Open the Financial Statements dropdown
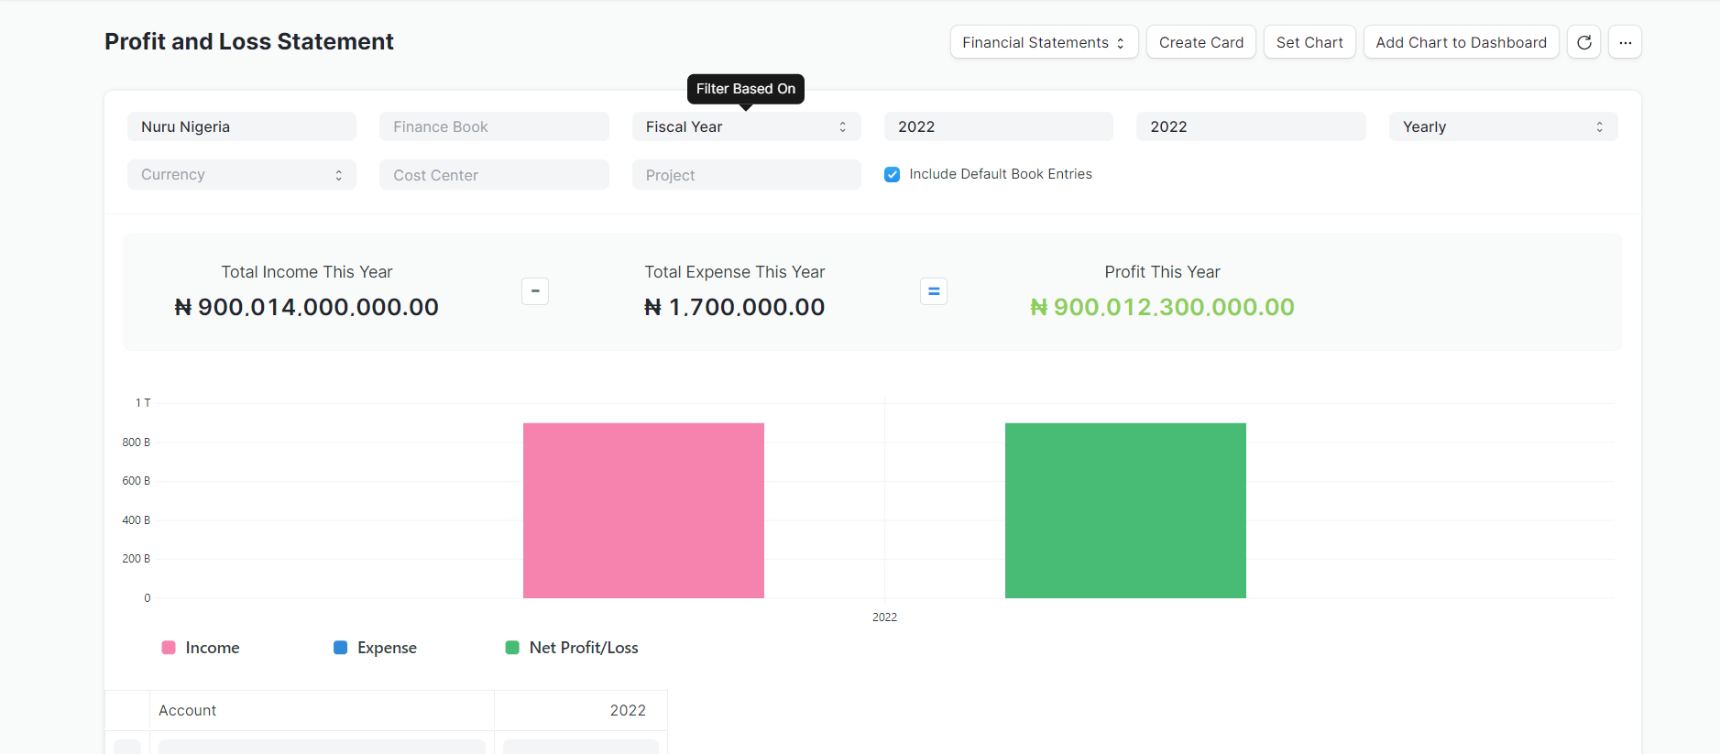Viewport: 1720px width, 754px height. point(1044,42)
